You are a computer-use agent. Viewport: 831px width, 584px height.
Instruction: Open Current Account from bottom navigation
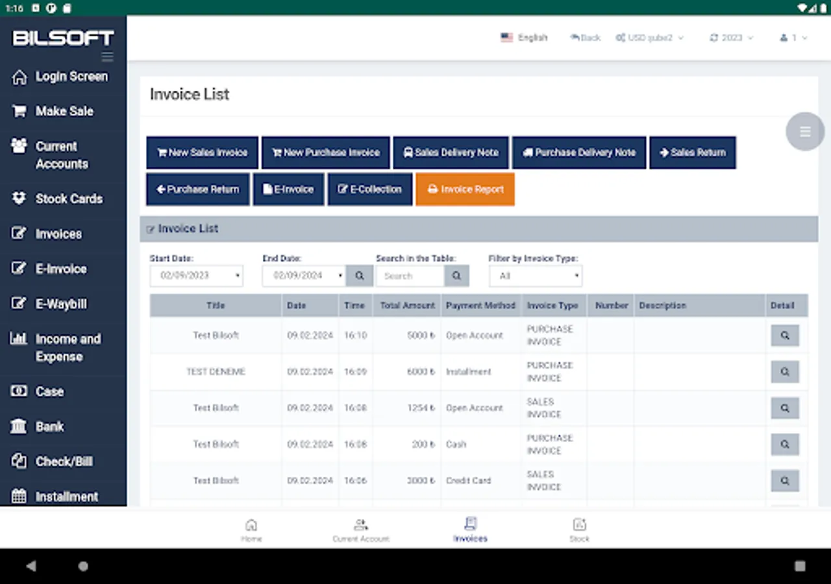point(361,529)
